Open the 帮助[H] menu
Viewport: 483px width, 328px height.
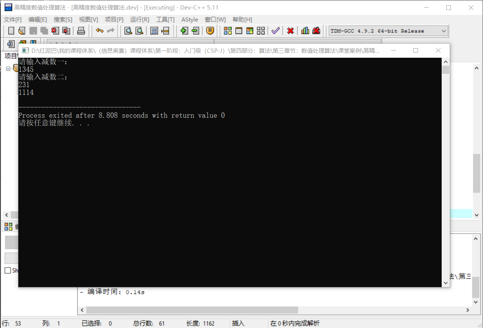click(242, 19)
